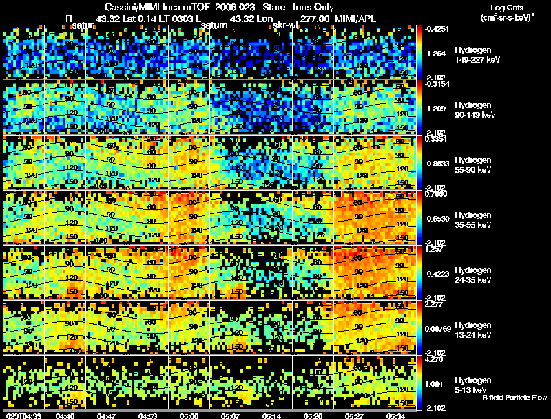Click the '05:07' time axis label

pyautogui.click(x=230, y=416)
